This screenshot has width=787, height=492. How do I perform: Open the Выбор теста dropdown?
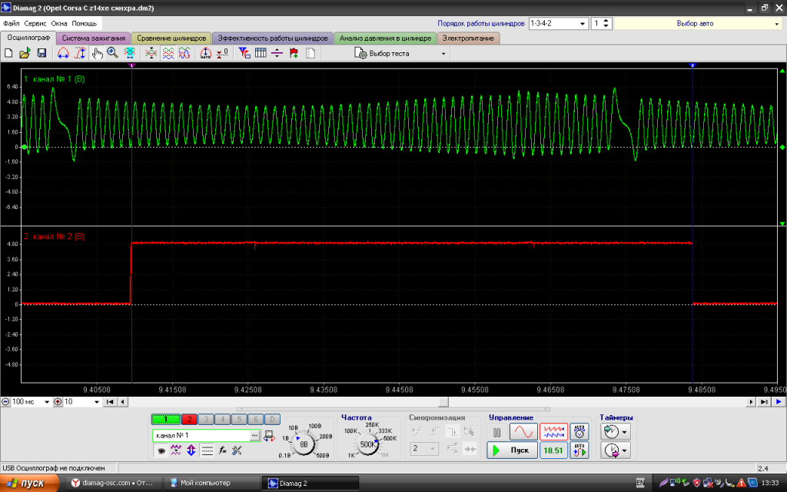coord(400,53)
